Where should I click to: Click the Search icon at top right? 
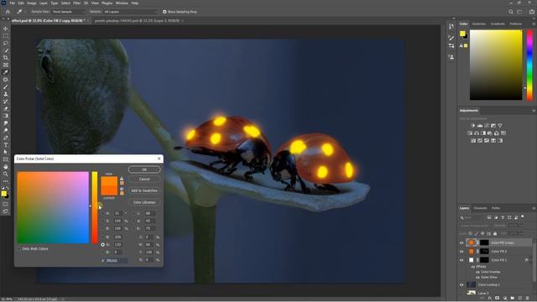point(511,12)
